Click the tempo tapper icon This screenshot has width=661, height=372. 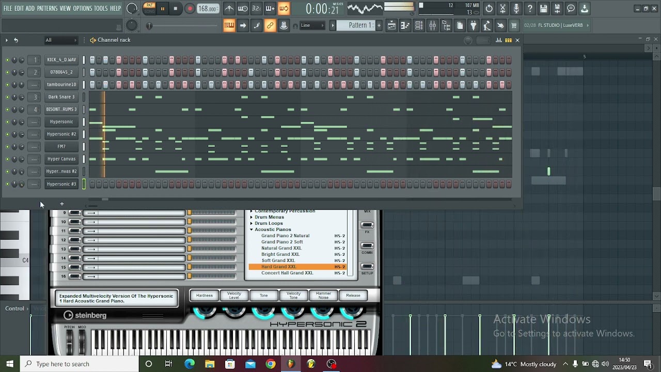(486, 25)
